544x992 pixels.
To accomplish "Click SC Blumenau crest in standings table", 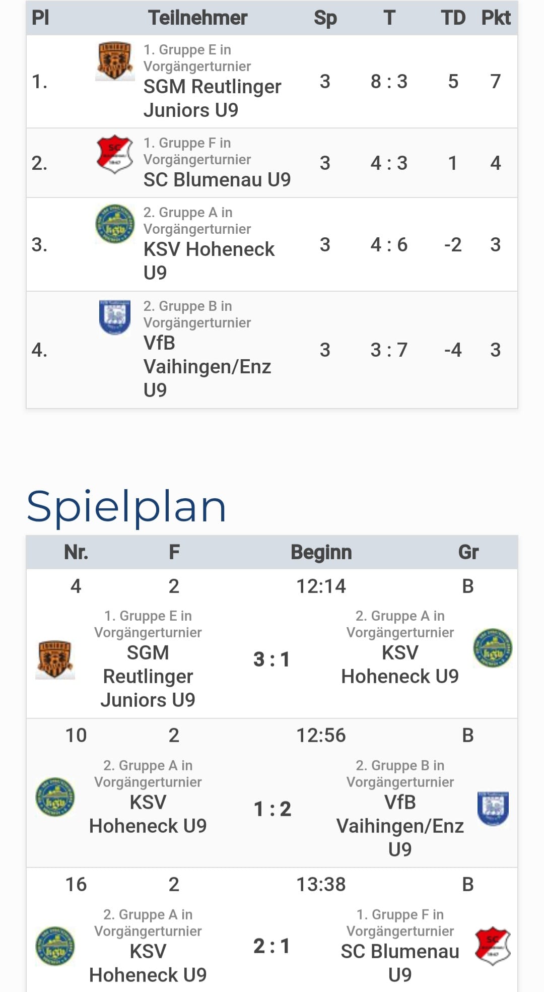I will point(115,154).
